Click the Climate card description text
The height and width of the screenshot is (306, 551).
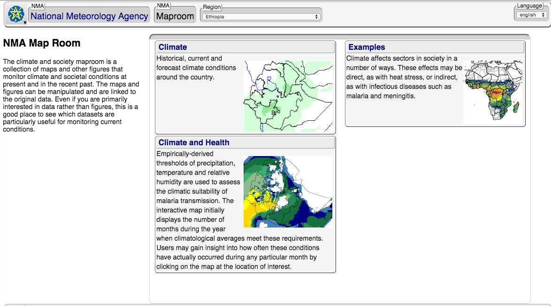(x=197, y=68)
